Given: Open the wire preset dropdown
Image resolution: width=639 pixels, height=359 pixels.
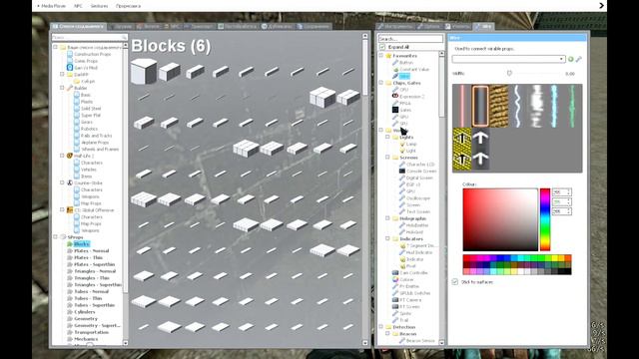Looking at the screenshot, I should (508, 60).
